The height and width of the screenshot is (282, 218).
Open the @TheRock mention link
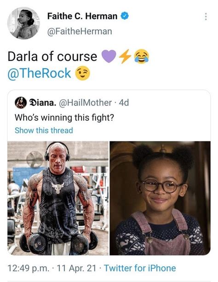pyautogui.click(x=40, y=73)
